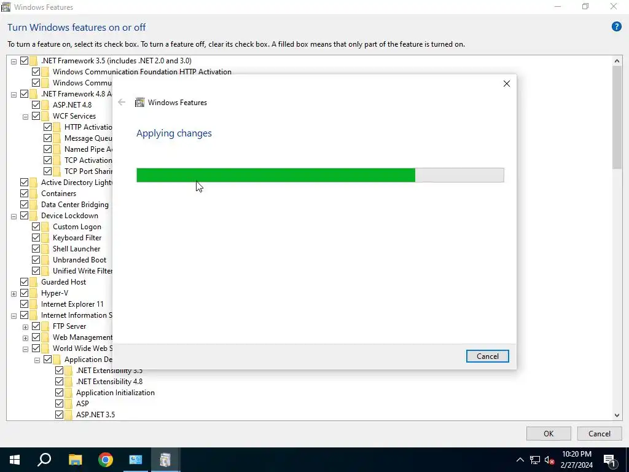The height and width of the screenshot is (472, 629).
Task: Click the folder icon beside Hyper-V
Action: 33,293
